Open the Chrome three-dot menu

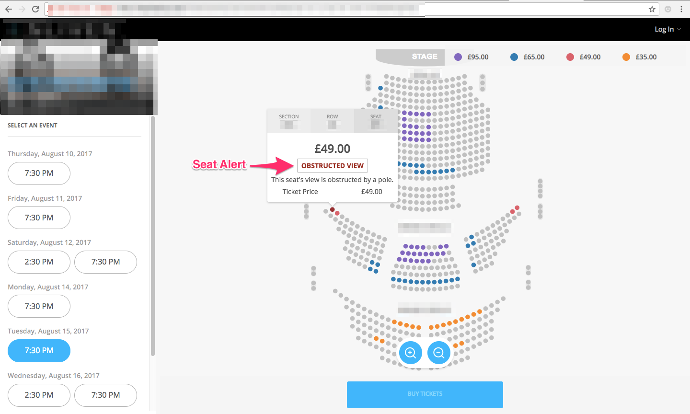pos(681,9)
